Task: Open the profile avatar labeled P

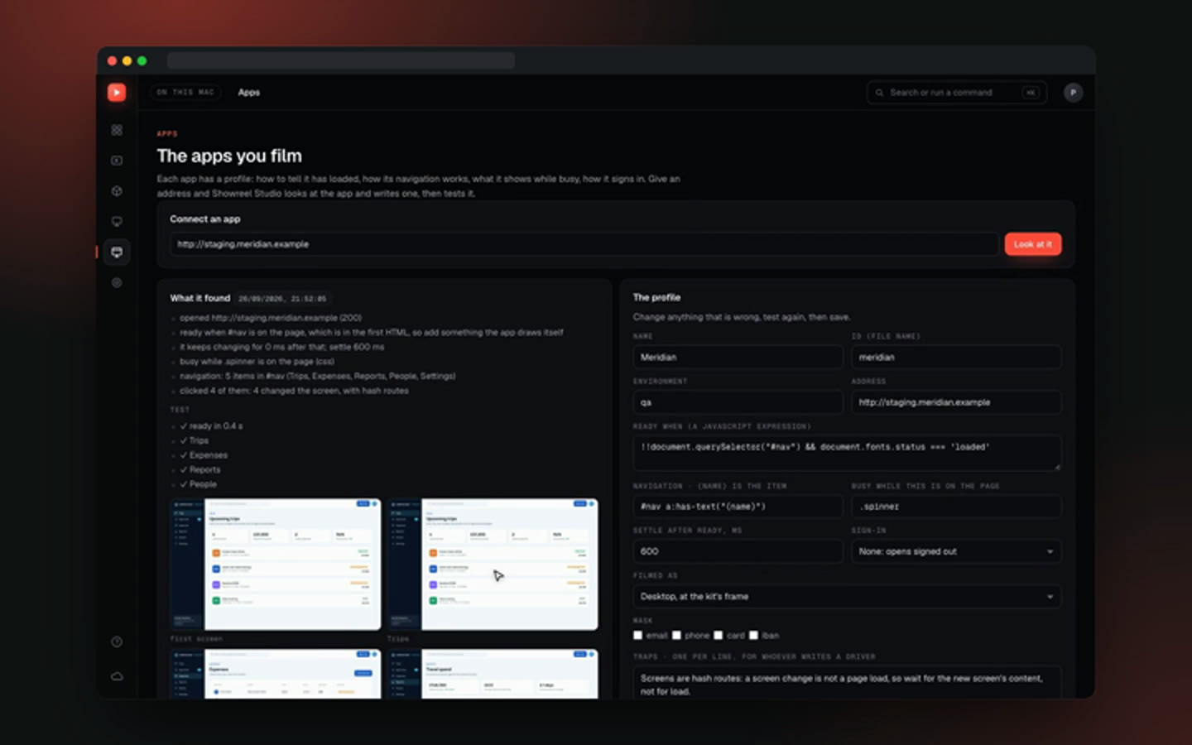Action: (1073, 93)
